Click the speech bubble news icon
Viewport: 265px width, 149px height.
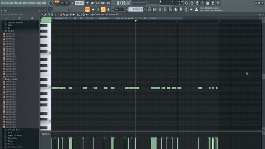click(x=218, y=3)
